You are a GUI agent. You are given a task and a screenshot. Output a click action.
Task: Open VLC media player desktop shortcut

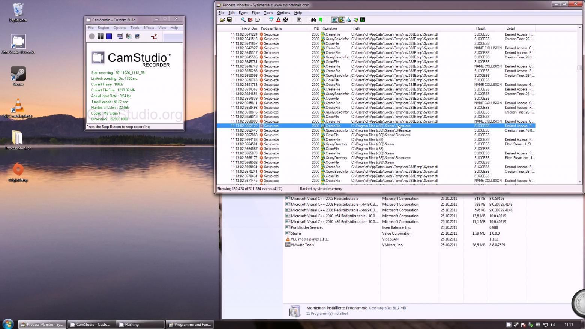coord(18,108)
